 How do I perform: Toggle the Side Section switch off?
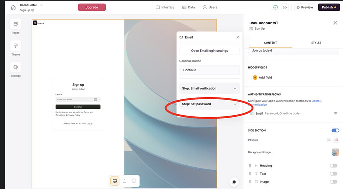pyautogui.click(x=335, y=131)
